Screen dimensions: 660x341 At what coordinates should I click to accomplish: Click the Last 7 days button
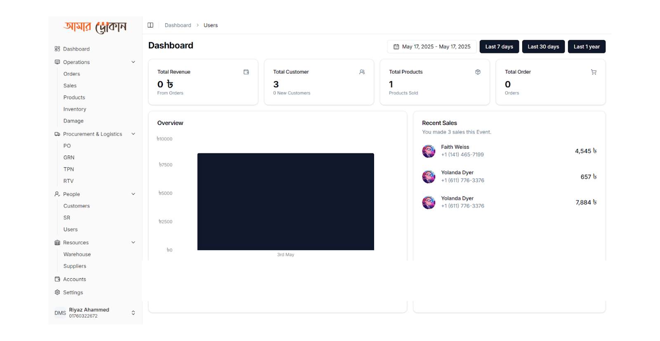pyautogui.click(x=499, y=47)
